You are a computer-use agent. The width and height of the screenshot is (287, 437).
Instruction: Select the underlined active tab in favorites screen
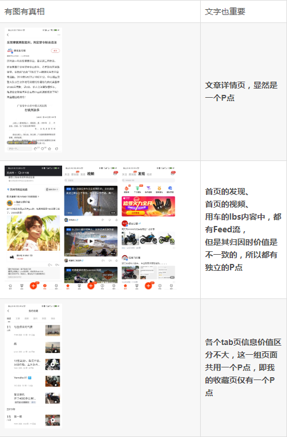coord(9,319)
